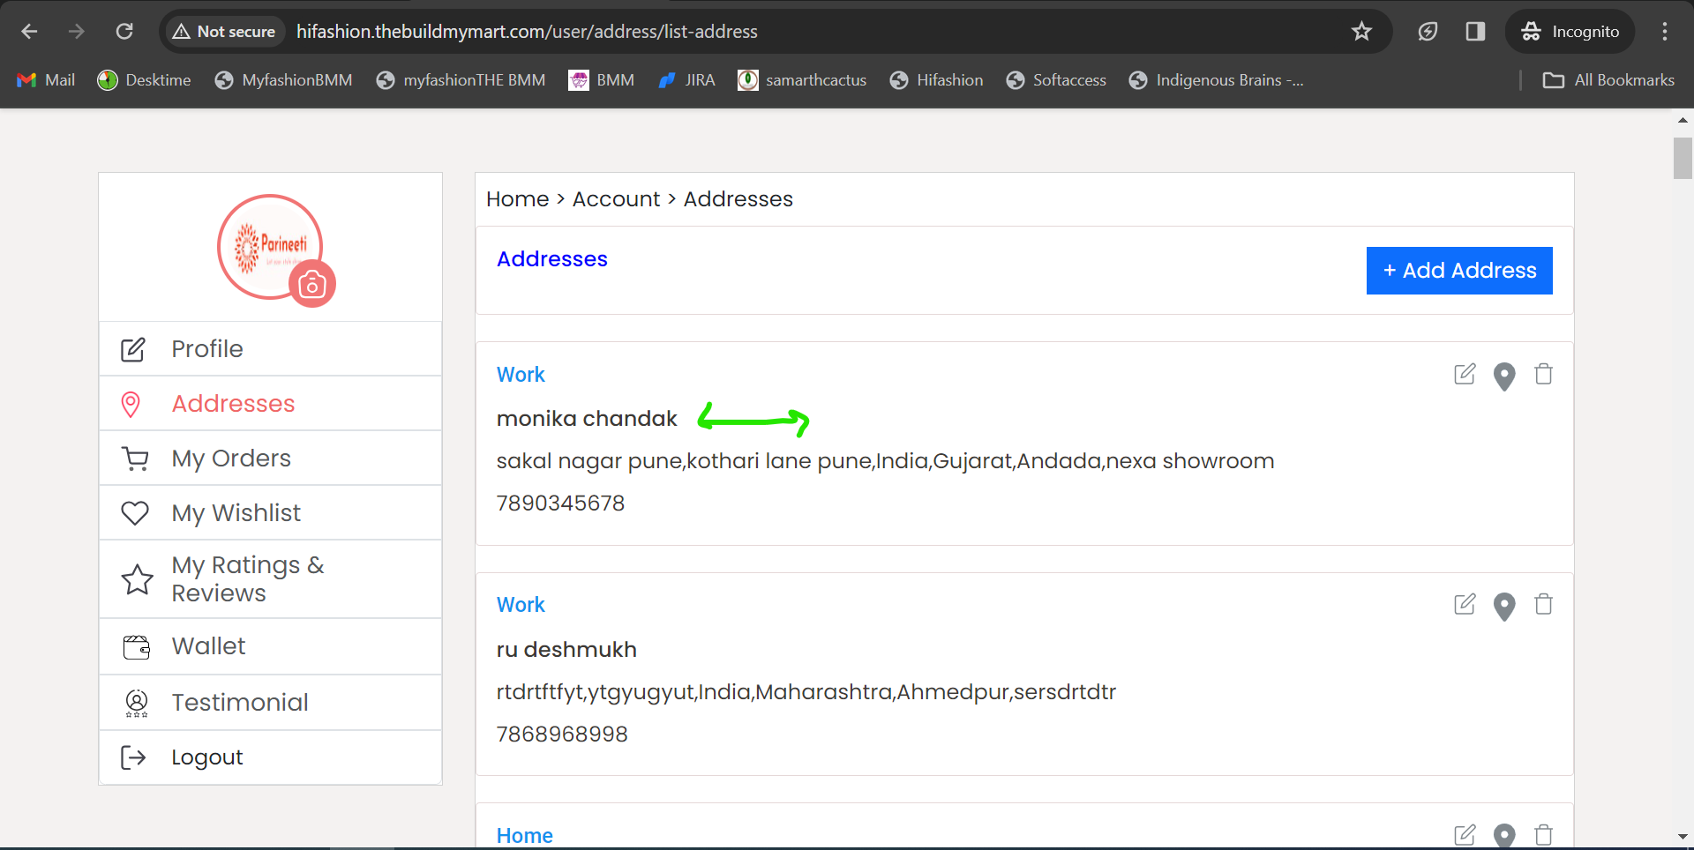Open the performance speedometer toolbar icon
The width and height of the screenshot is (1694, 850).
click(1428, 32)
